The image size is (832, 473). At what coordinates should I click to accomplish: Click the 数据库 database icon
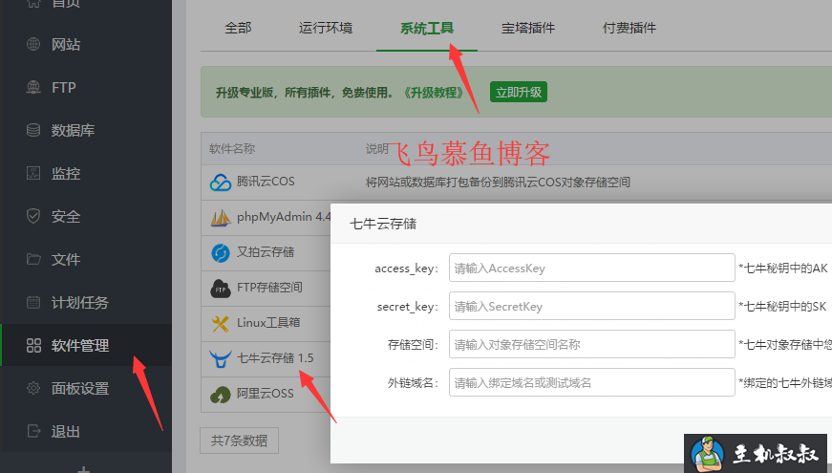tap(32, 130)
